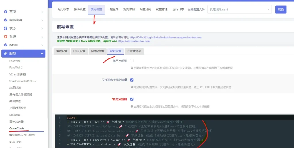
Task: Click the 网络向导 cube icon
Action: click(6, 20)
